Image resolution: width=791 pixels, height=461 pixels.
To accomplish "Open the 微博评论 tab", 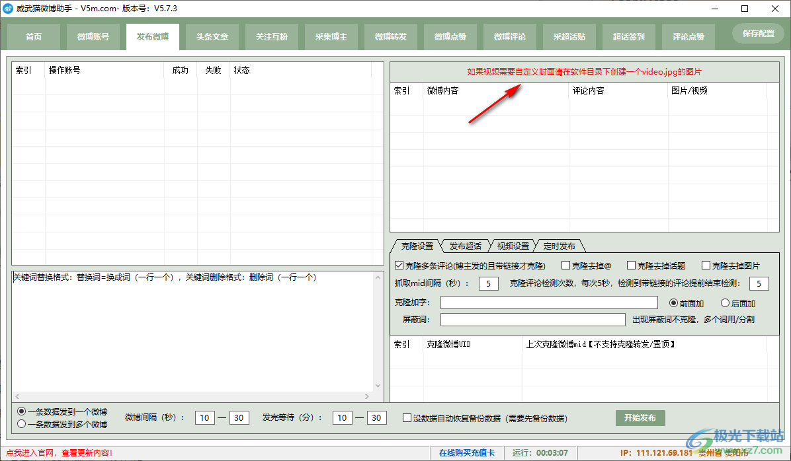I will 510,37.
